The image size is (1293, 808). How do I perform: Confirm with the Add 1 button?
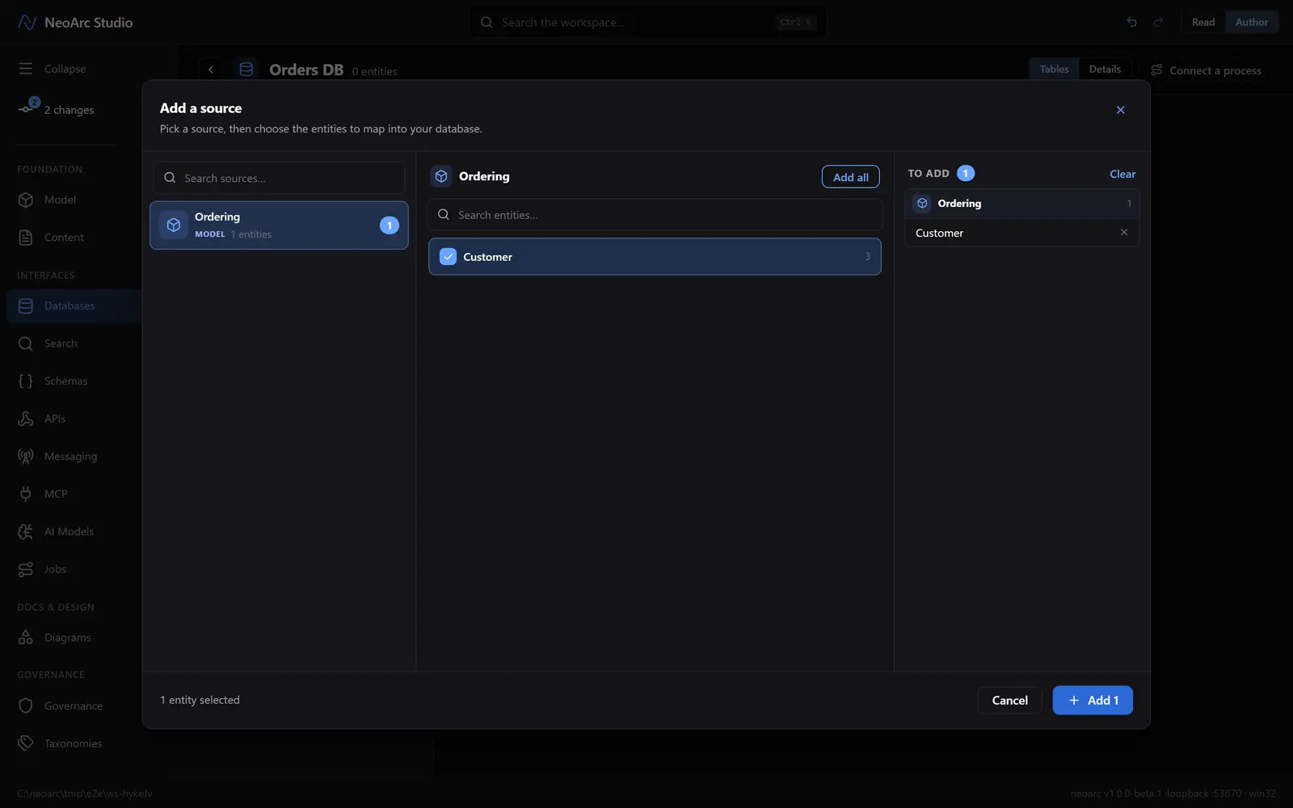1093,701
